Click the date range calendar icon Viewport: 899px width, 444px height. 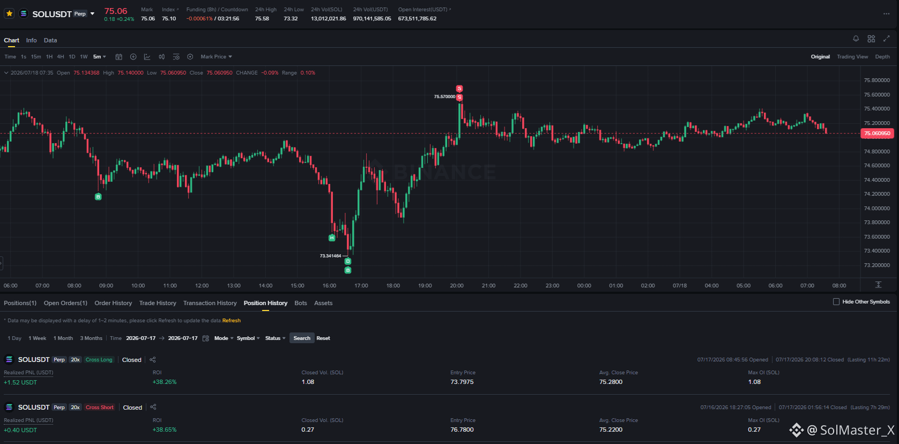click(206, 338)
